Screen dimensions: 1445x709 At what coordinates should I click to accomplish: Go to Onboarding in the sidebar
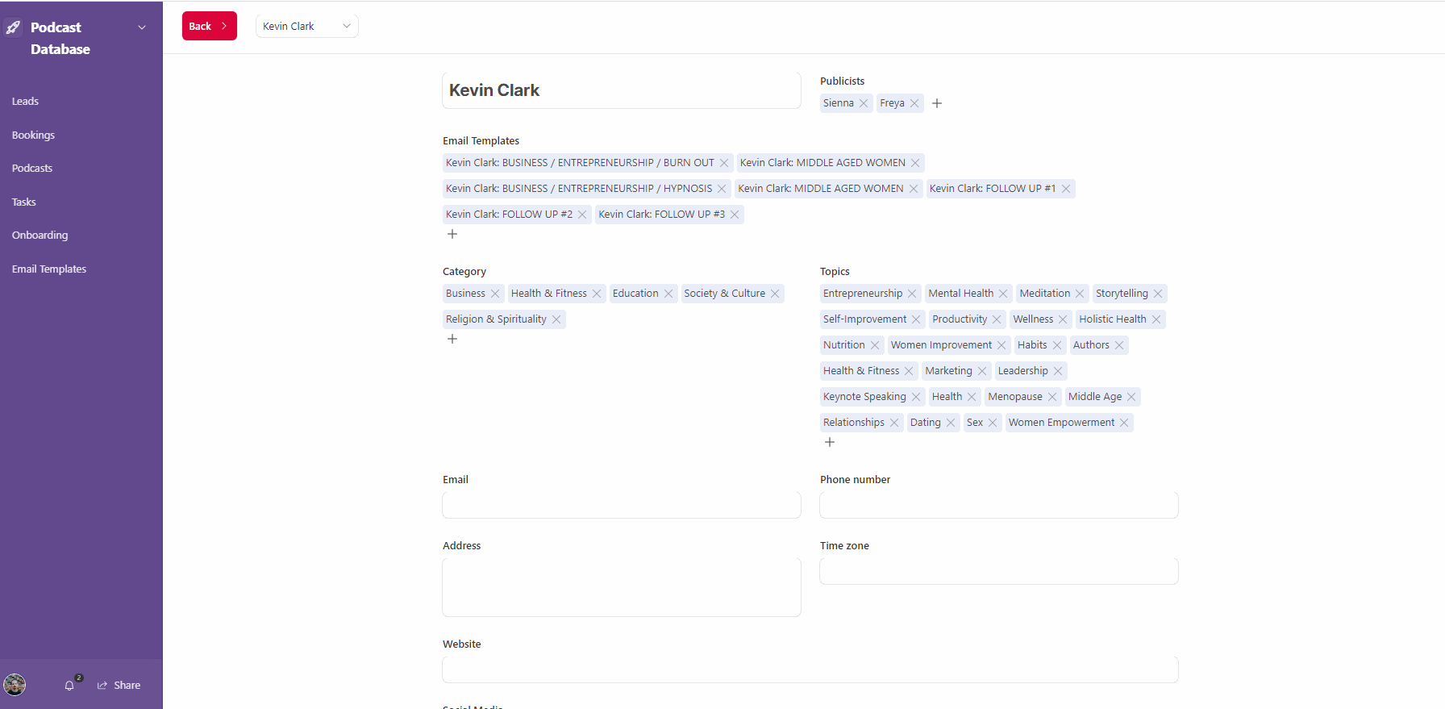(40, 235)
